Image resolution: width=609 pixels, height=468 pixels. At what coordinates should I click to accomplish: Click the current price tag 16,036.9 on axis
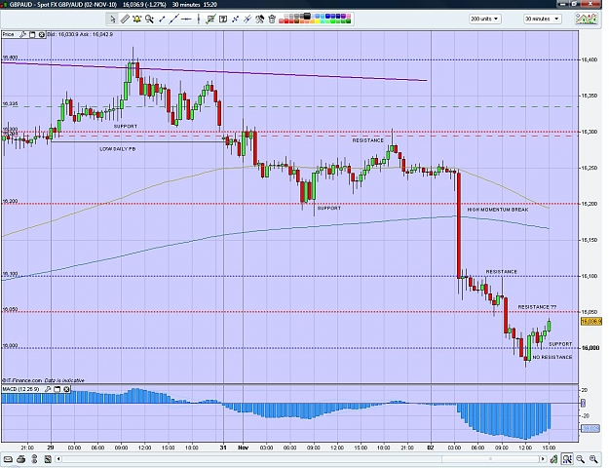590,321
